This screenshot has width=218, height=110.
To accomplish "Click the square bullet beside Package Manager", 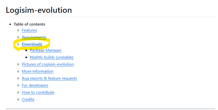I will [x=26, y=50].
